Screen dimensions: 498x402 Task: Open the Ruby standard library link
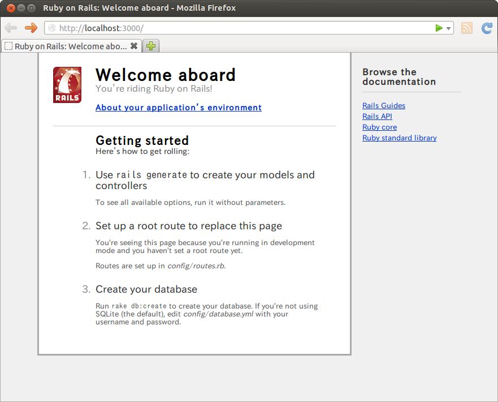tap(399, 138)
